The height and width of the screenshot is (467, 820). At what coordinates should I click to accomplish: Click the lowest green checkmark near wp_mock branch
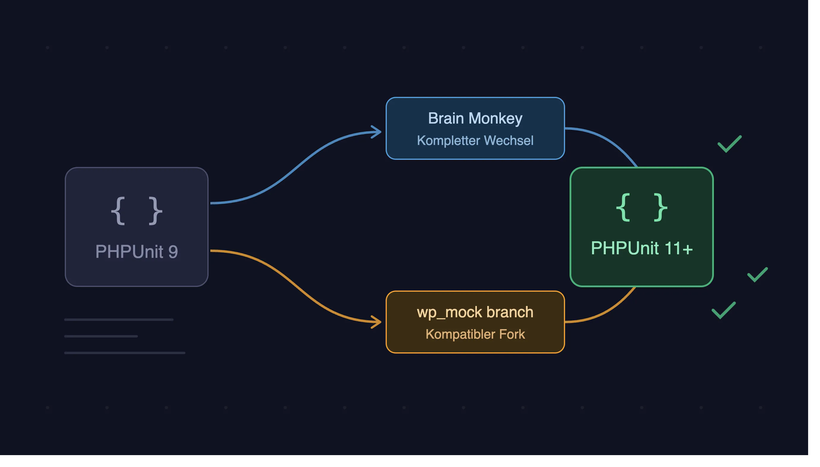click(723, 310)
